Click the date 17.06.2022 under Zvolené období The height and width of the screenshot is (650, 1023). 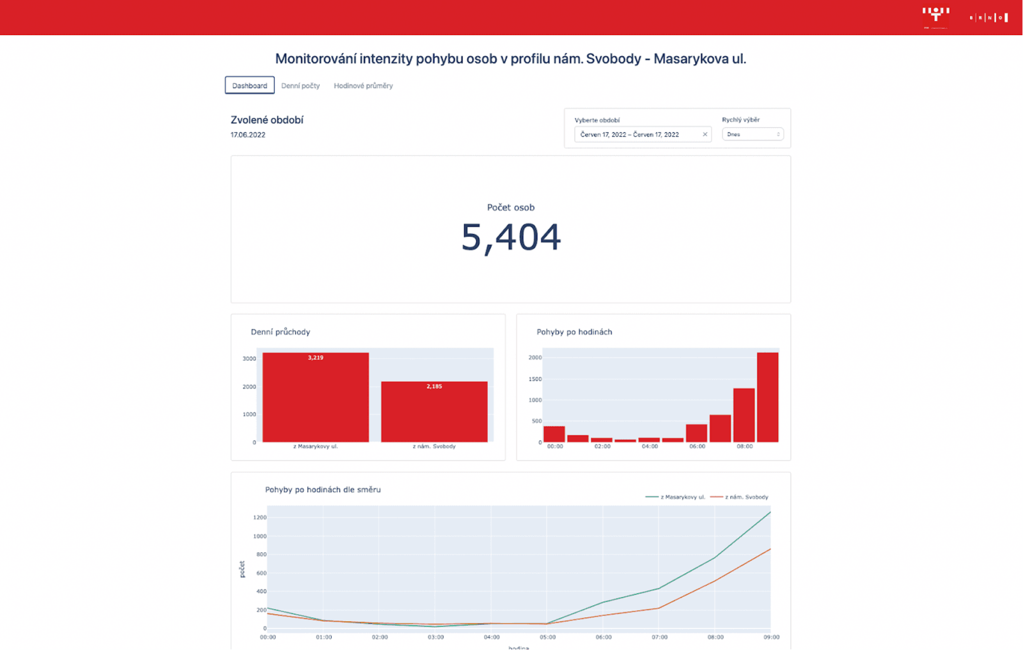tap(248, 135)
